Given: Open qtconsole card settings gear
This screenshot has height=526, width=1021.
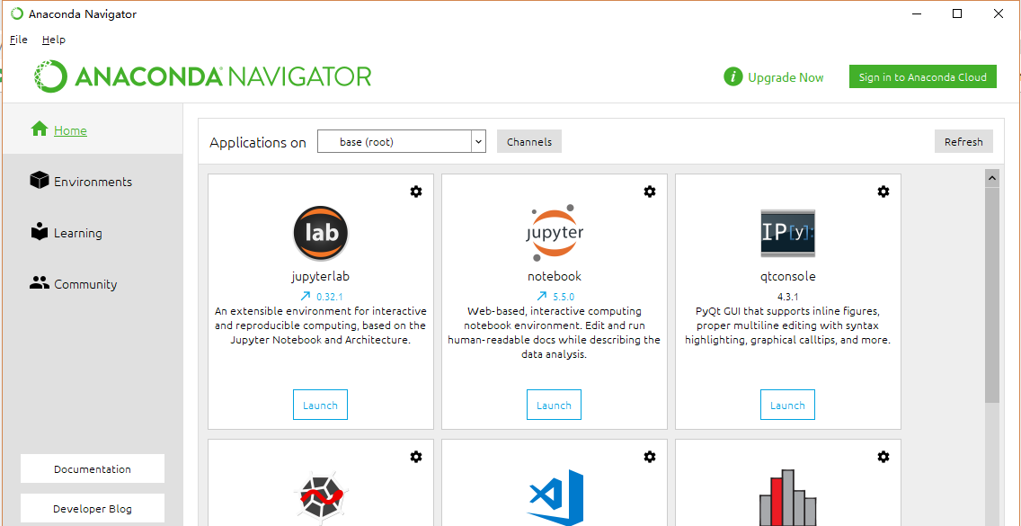Looking at the screenshot, I should point(883,191).
